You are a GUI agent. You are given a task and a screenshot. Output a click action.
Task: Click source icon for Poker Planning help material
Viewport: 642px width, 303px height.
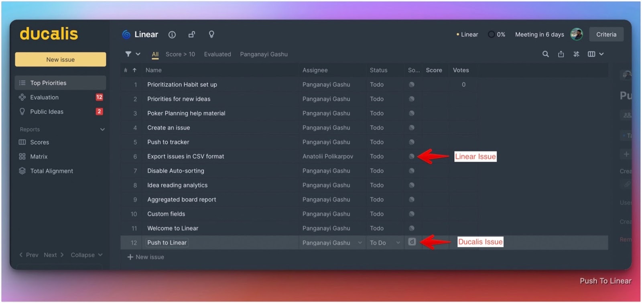tap(412, 114)
